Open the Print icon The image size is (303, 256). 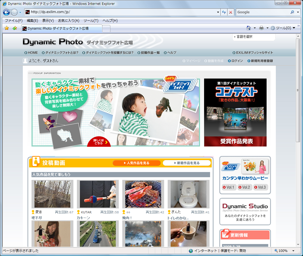point(261,28)
